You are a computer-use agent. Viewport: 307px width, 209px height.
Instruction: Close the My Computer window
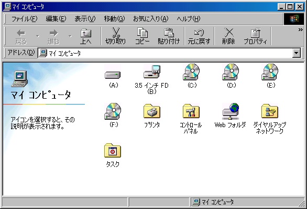(x=299, y=7)
